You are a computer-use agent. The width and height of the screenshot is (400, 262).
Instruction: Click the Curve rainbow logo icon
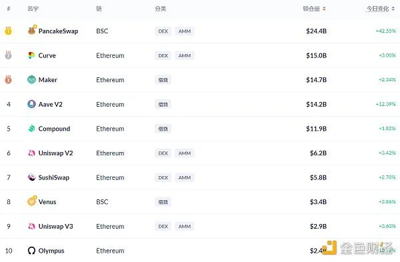[x=31, y=55]
